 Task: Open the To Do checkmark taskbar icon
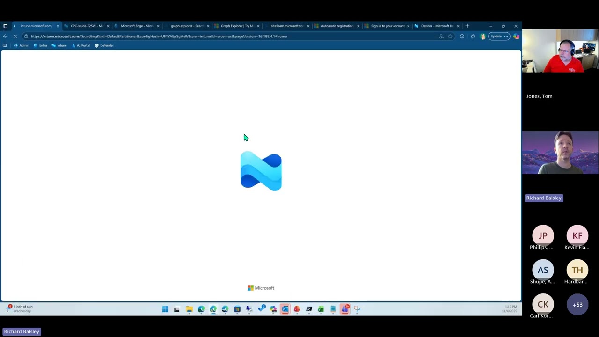261,309
